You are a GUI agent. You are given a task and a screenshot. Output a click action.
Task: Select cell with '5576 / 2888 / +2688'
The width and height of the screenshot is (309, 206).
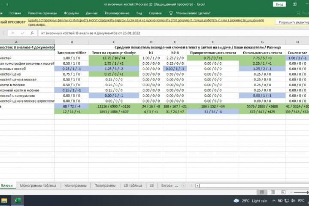coord(262,106)
